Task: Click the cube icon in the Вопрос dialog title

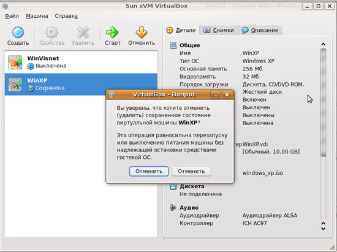Action: pyautogui.click(x=112, y=94)
